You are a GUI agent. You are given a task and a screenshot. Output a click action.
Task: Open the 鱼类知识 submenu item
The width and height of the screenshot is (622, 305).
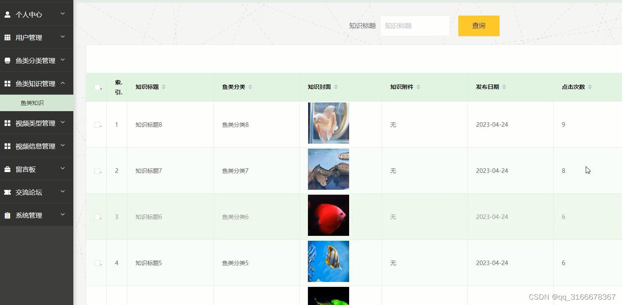point(32,102)
